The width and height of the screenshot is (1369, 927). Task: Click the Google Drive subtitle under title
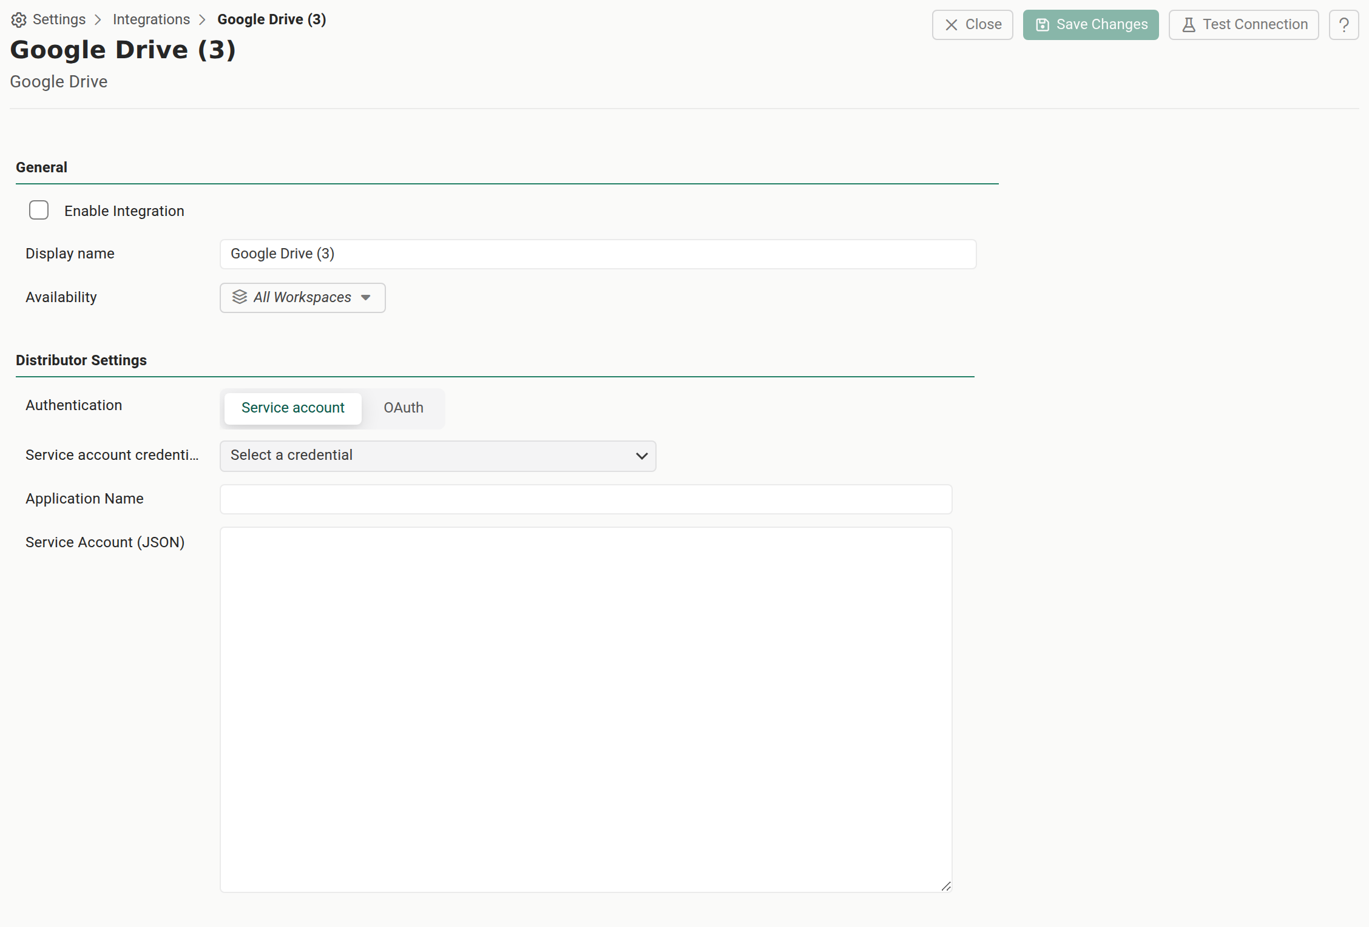pos(59,82)
